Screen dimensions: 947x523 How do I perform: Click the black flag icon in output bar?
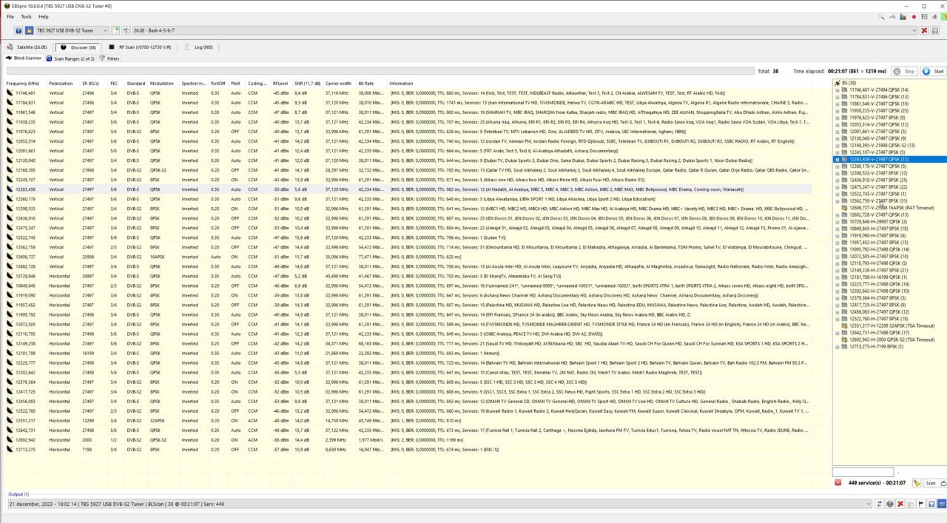pos(921,504)
